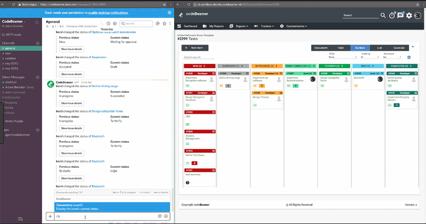Screen dimensions: 426x224
Task: Click the Kanban board settings gear
Action: pos(409,57)
